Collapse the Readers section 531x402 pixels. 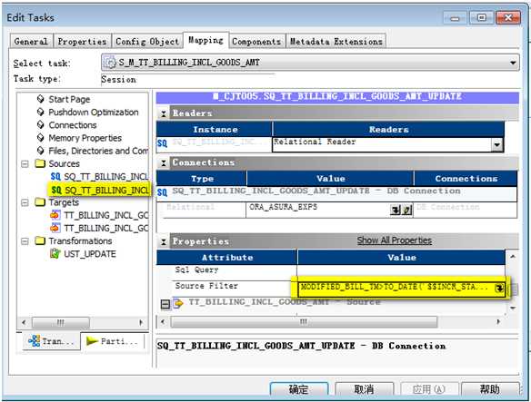164,113
